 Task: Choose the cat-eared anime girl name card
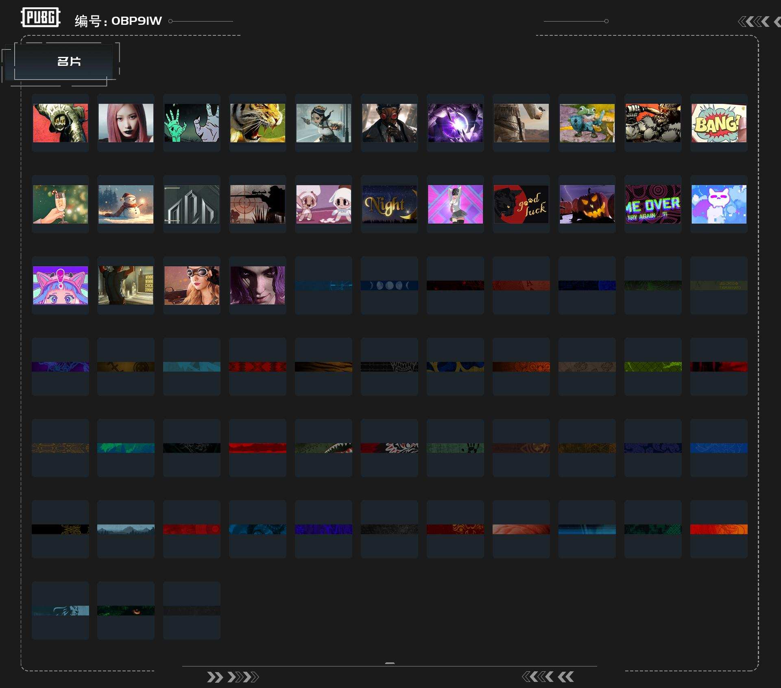60,285
